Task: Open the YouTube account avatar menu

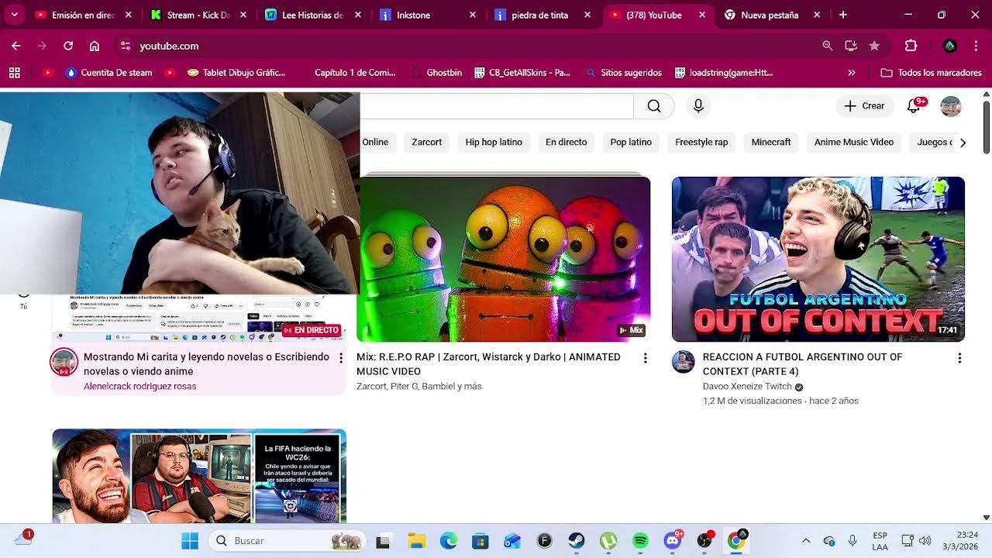Action: pyautogui.click(x=951, y=106)
